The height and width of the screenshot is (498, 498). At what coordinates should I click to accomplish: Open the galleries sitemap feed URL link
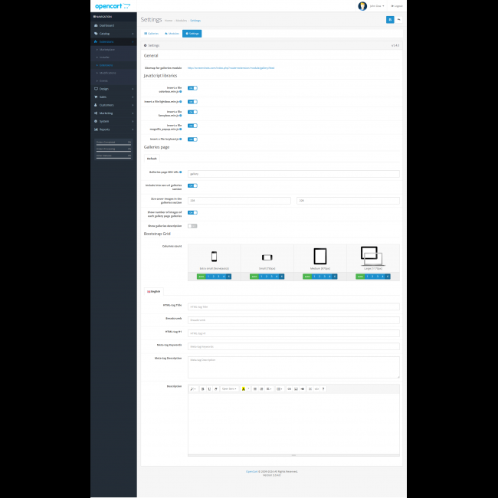click(x=231, y=67)
